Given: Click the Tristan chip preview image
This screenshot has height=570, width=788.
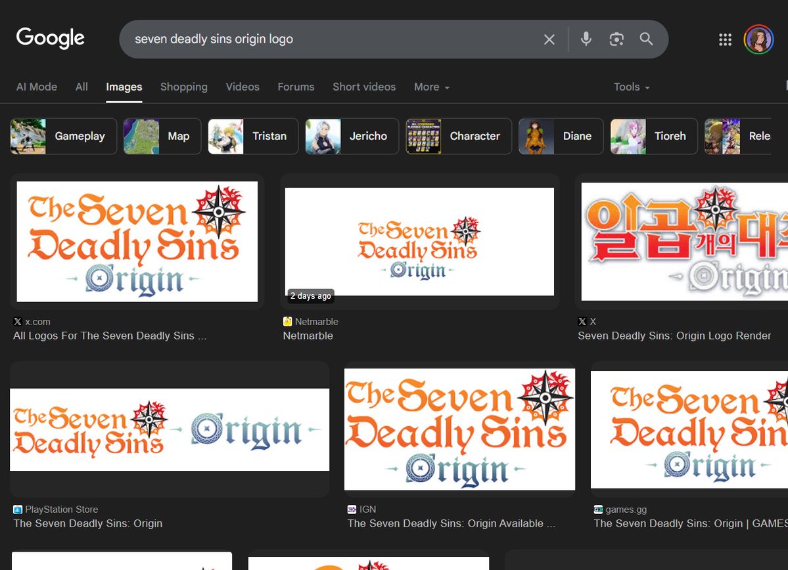Looking at the screenshot, I should coord(225,136).
